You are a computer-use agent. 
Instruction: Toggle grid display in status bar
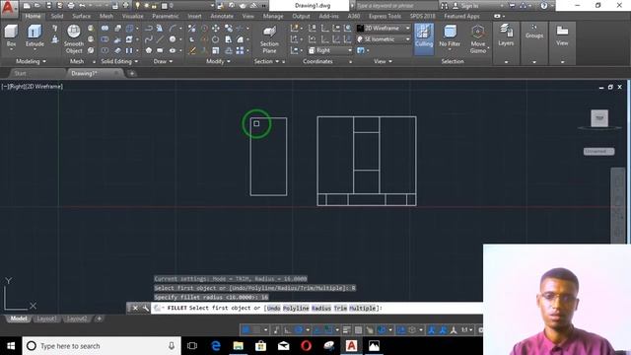pyautogui.click(x=245, y=330)
